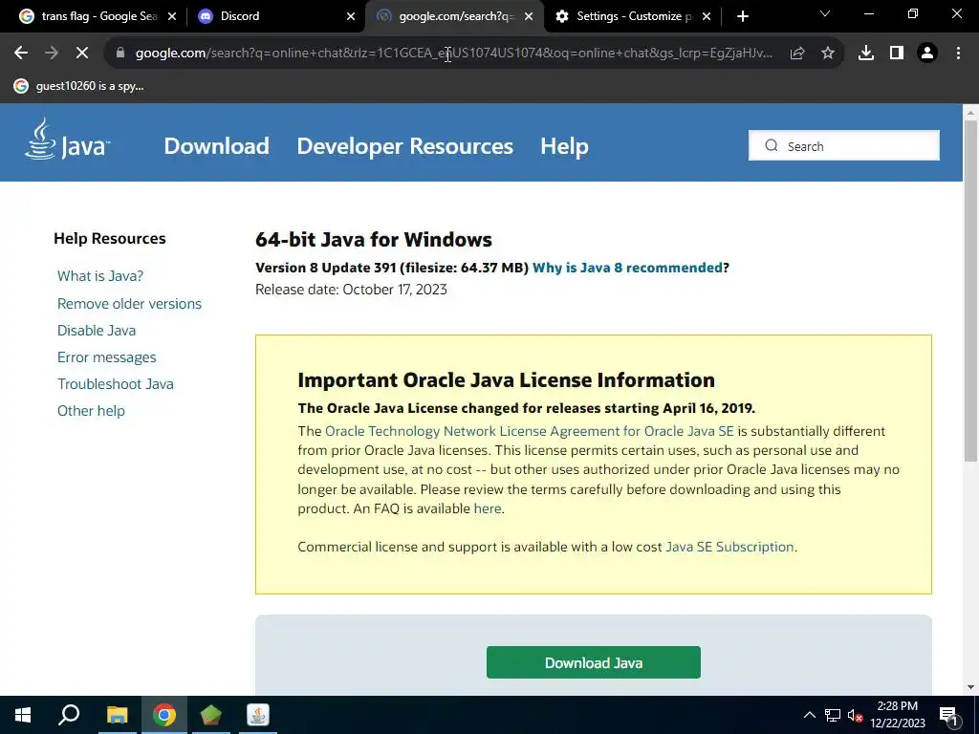
Task: Open the Oracle Technology Network License Agreement link
Action: (530, 431)
